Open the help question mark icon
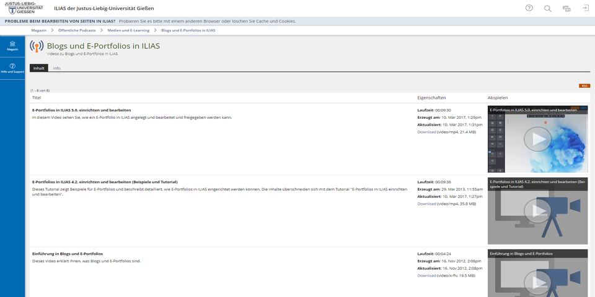 [x=529, y=8]
